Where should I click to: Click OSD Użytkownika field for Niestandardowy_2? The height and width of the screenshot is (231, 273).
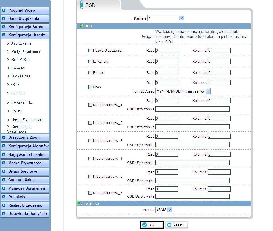[x=193, y=127]
